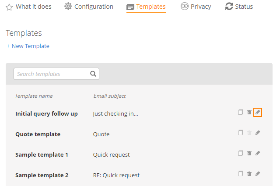Click the search magnifier icon

click(x=93, y=74)
